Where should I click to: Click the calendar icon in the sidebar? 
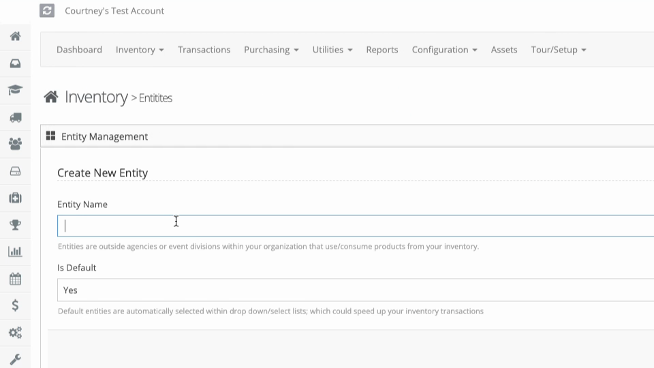[x=16, y=279]
